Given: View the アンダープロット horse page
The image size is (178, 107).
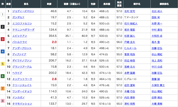Looking at the screenshot, I should tap(22, 48).
